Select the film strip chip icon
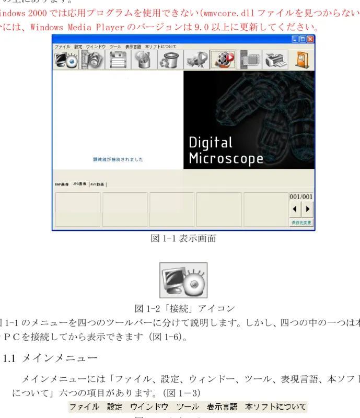Screen dimensions: 360x418 (x=249, y=60)
